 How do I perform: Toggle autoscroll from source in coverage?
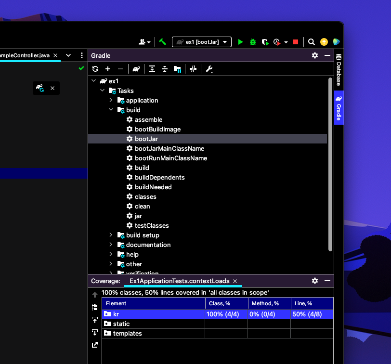(x=95, y=332)
